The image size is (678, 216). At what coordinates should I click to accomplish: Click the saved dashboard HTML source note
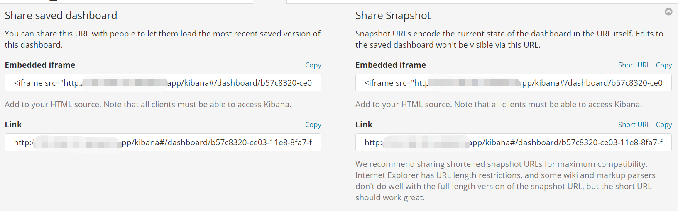(x=148, y=104)
